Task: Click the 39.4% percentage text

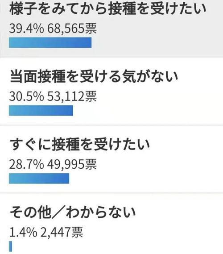Action: coord(27,29)
